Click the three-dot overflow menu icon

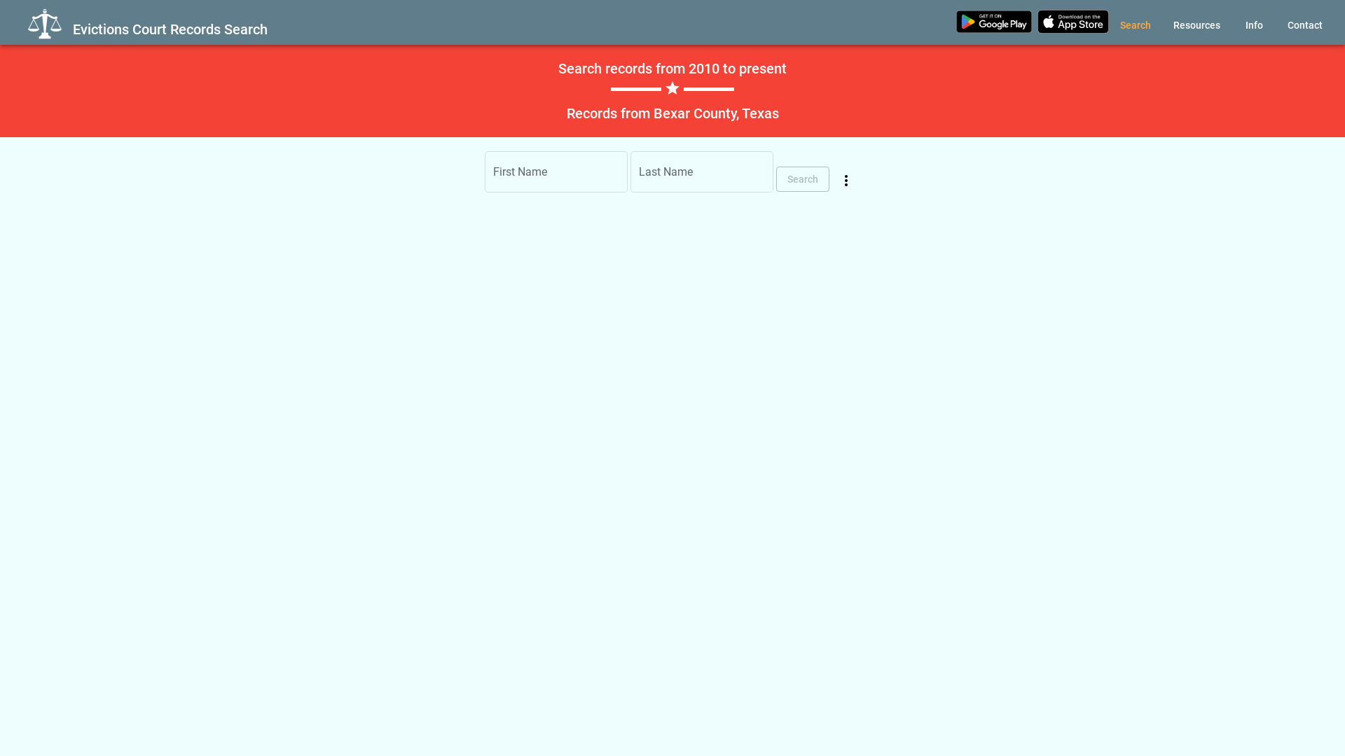846,181
